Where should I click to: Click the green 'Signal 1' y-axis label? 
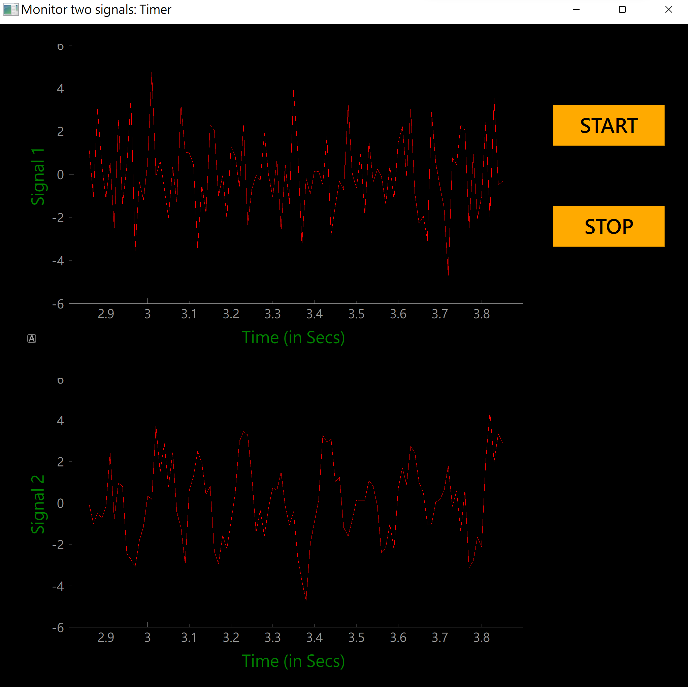(38, 177)
